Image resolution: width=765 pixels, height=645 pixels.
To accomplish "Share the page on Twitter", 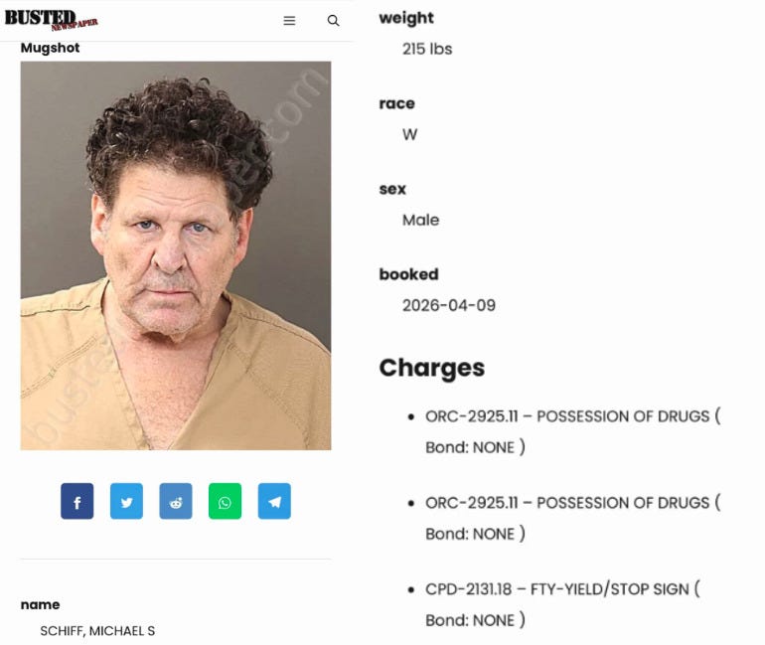I will pyautogui.click(x=126, y=501).
